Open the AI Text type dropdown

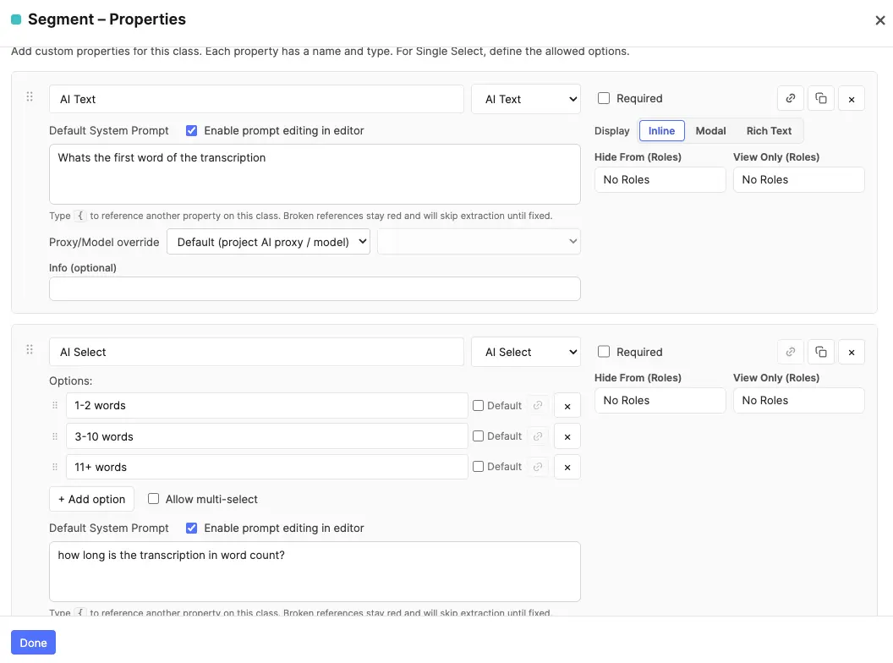click(526, 99)
